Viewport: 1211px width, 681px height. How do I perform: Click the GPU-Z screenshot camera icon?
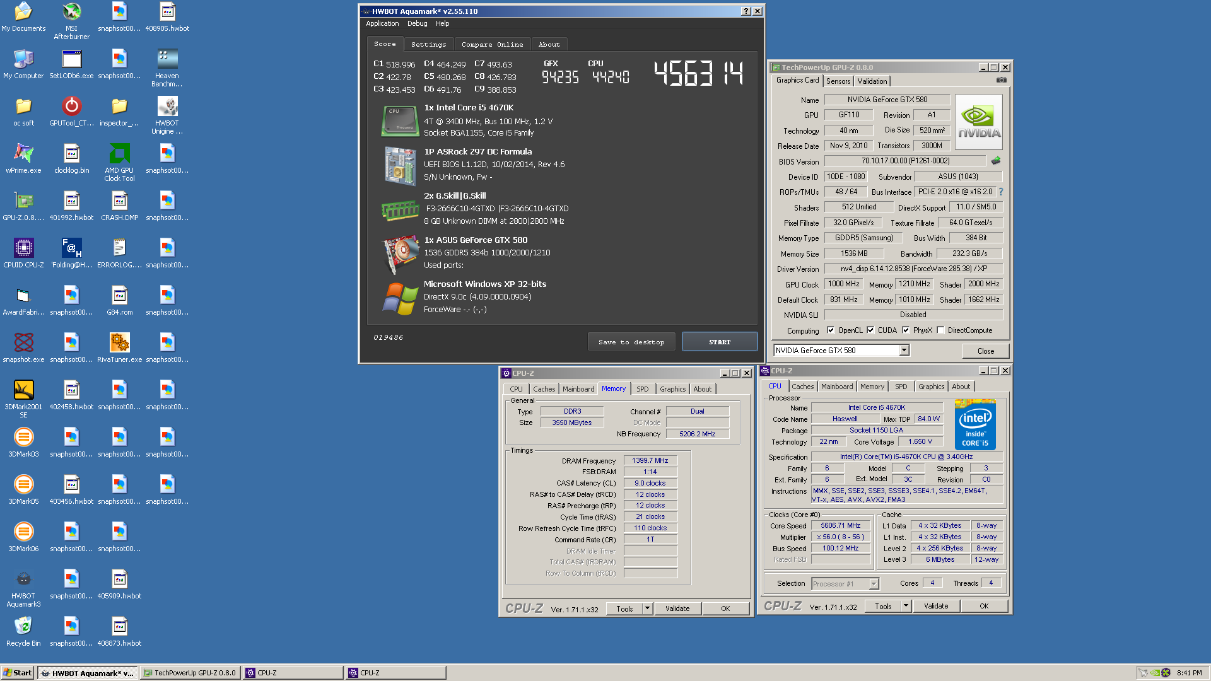[1001, 80]
